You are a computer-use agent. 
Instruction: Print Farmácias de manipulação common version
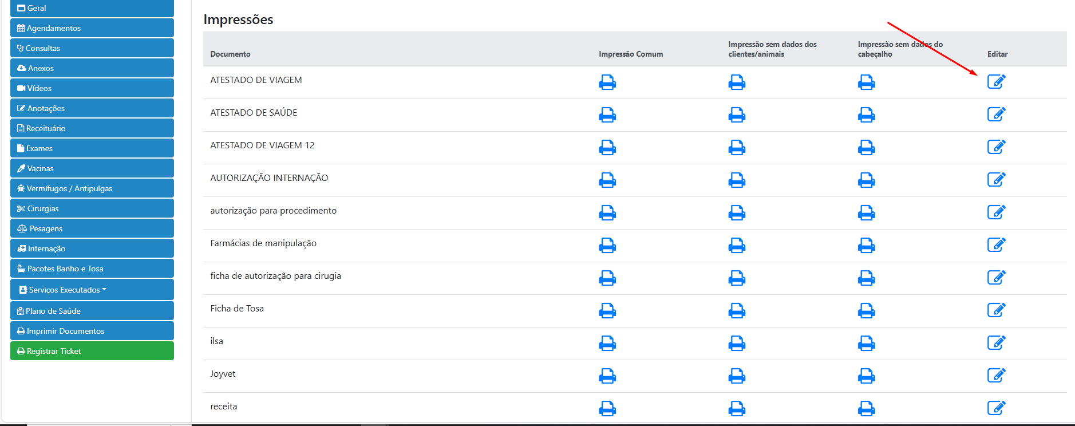pos(607,246)
